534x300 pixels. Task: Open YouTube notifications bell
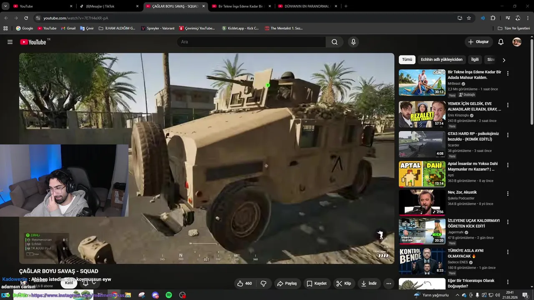point(501,42)
